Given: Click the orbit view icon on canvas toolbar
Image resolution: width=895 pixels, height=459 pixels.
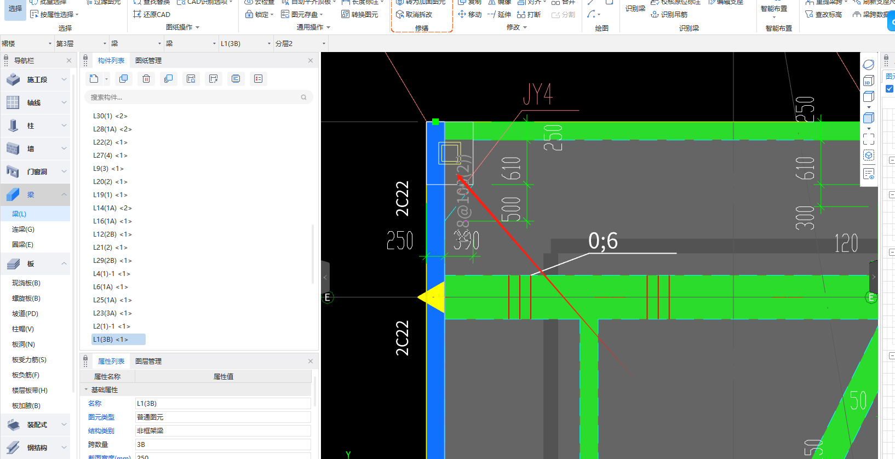Looking at the screenshot, I should 869,65.
